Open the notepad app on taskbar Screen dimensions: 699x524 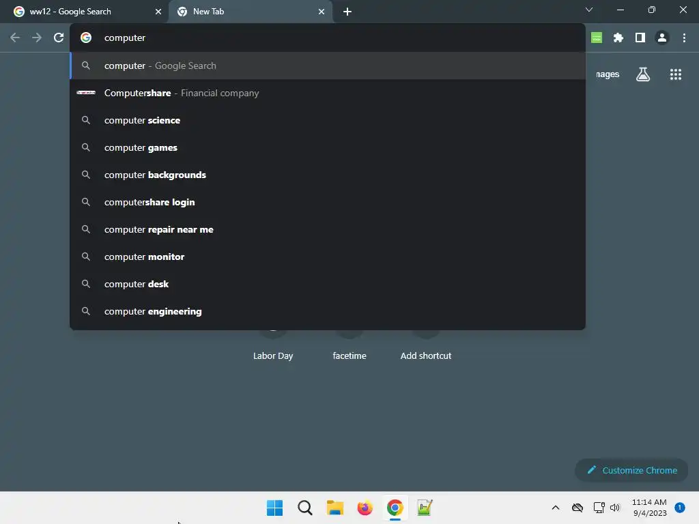click(425, 508)
